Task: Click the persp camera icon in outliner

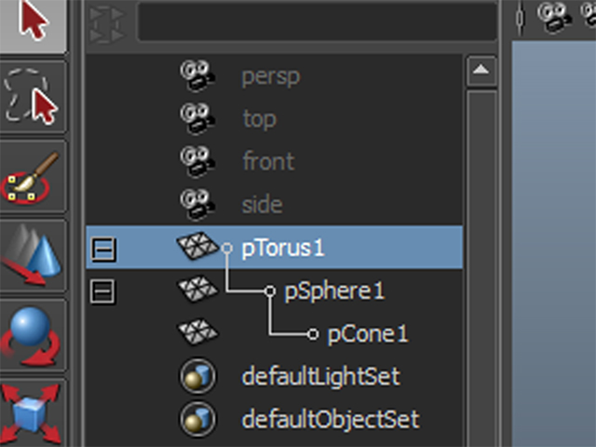Action: coord(197,76)
